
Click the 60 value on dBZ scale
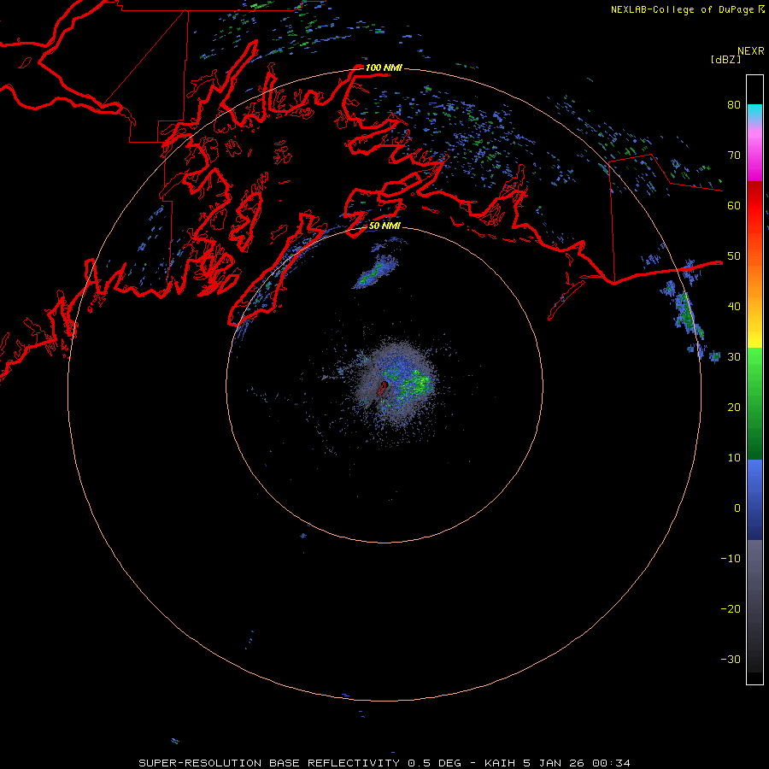pyautogui.click(x=734, y=206)
